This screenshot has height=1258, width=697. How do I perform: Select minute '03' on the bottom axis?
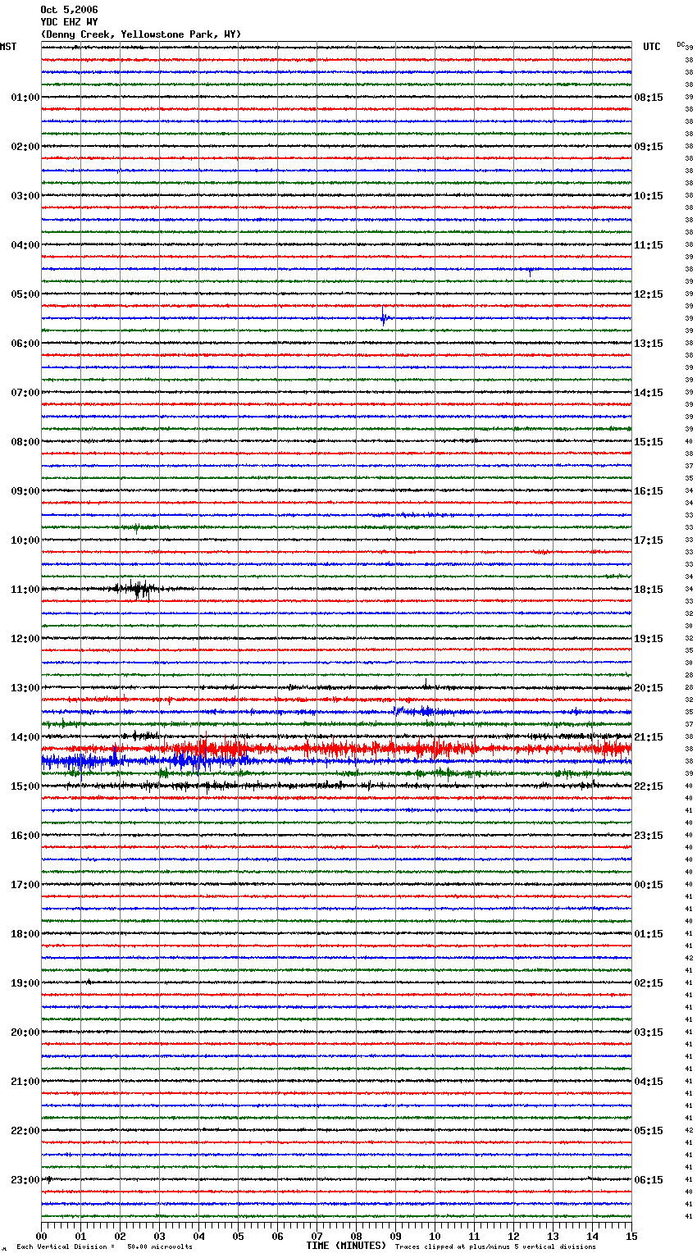[x=159, y=1236]
